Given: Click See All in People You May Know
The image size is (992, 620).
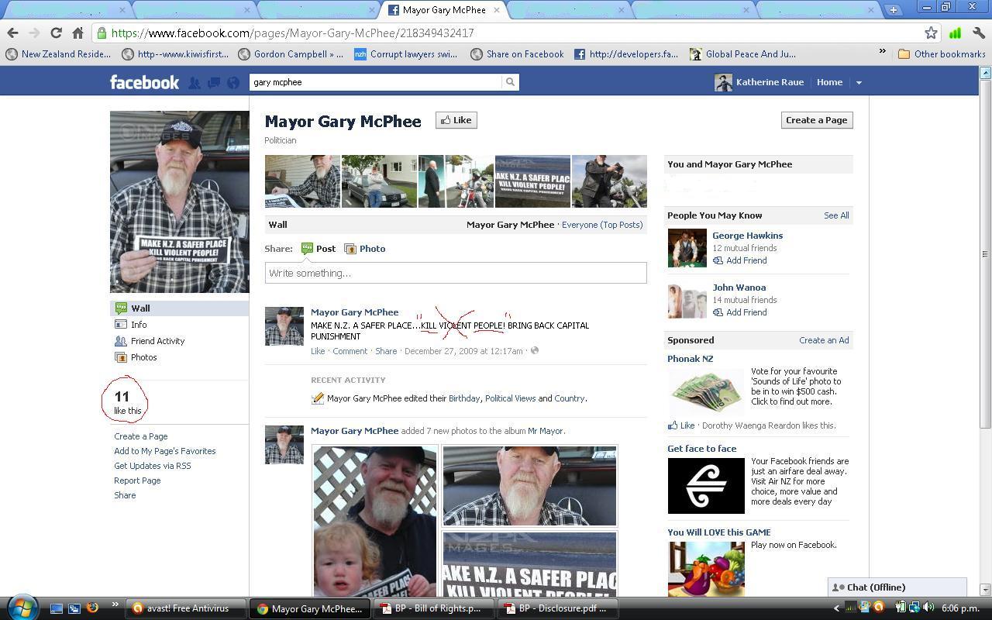Looking at the screenshot, I should 836,215.
